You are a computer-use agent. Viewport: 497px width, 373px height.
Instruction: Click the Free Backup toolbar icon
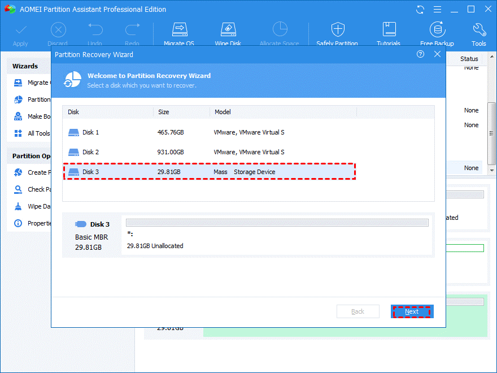tap(437, 33)
